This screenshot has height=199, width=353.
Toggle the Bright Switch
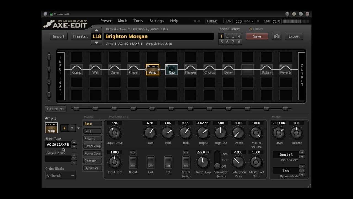click(186, 162)
